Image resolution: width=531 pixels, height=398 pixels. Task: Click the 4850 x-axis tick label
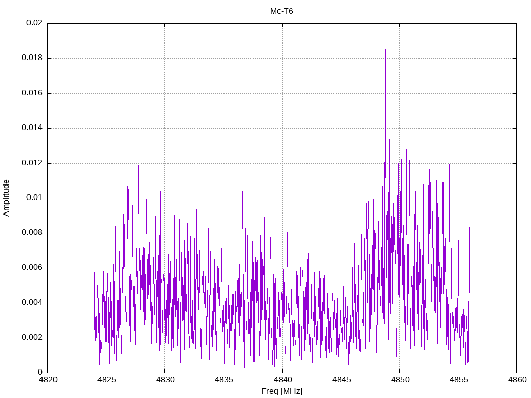400,380
